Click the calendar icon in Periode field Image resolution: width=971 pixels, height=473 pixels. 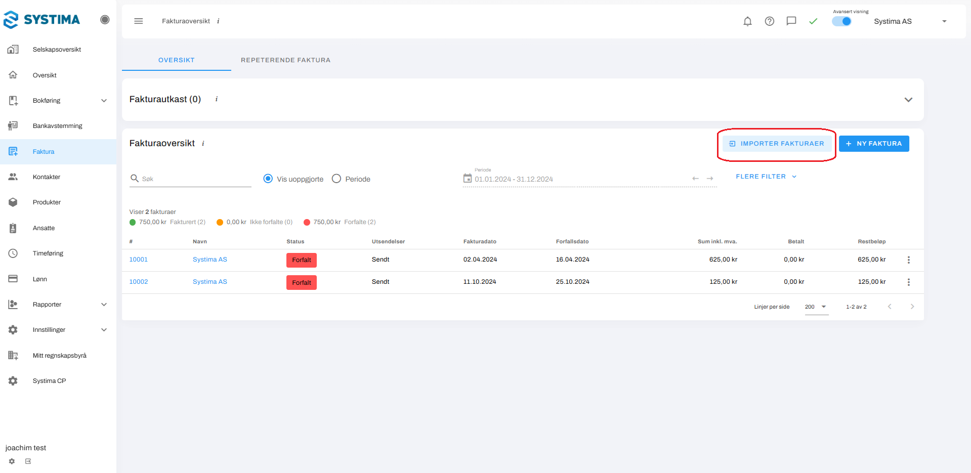pyautogui.click(x=468, y=178)
